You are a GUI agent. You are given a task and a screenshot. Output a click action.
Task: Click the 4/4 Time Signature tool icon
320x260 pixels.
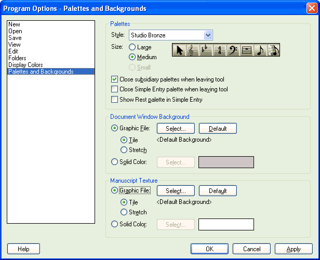(220, 51)
